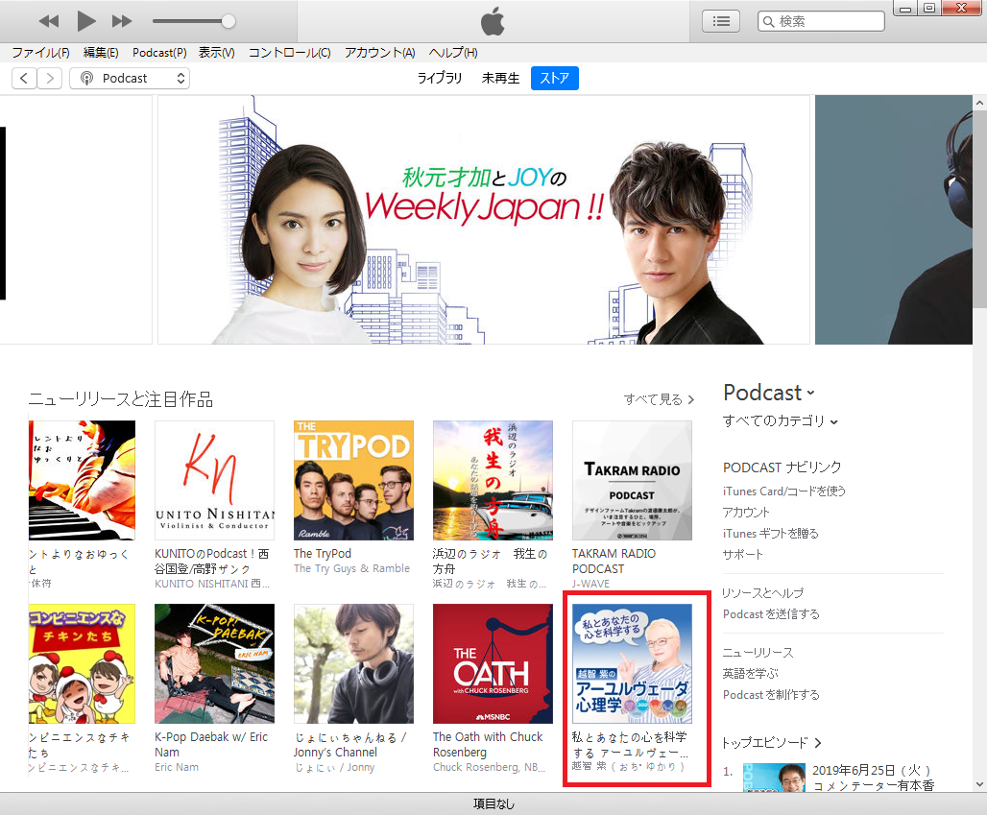Skip forward with the fast-forward button
987x815 pixels.
(122, 21)
